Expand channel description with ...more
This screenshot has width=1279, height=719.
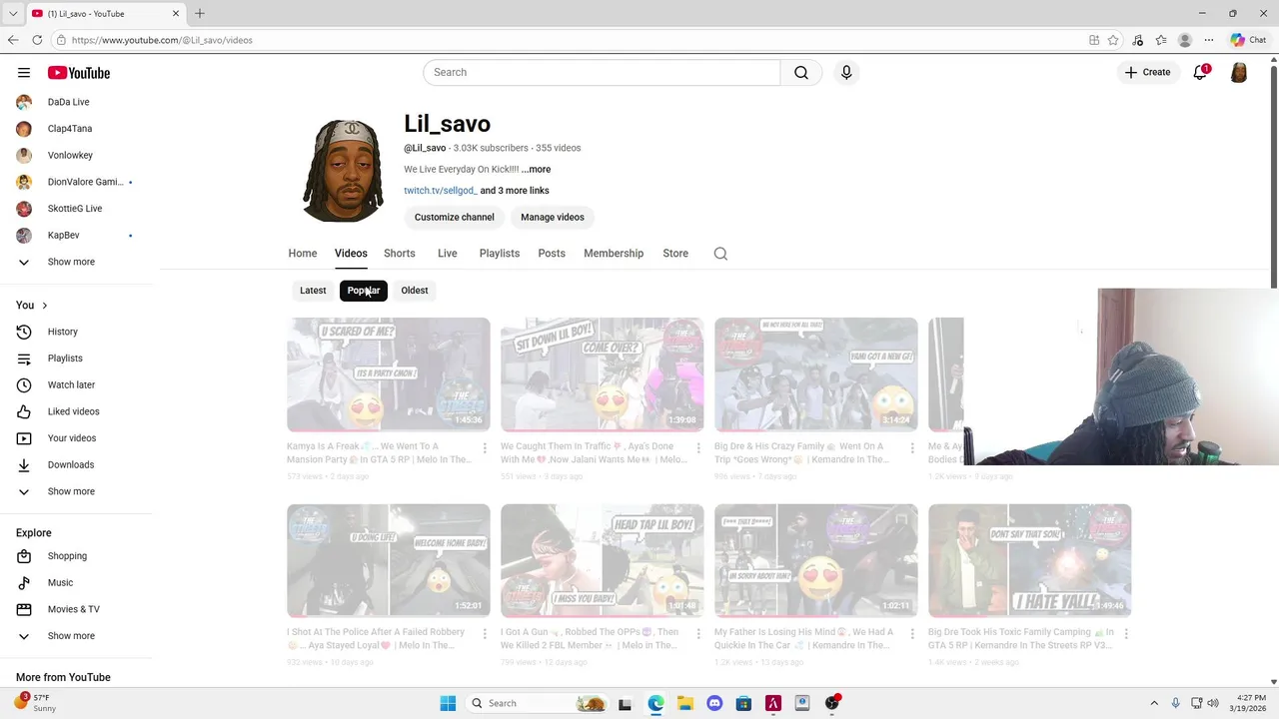tap(536, 170)
